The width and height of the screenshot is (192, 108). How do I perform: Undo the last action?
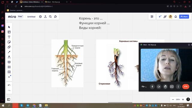[x=9, y=85]
